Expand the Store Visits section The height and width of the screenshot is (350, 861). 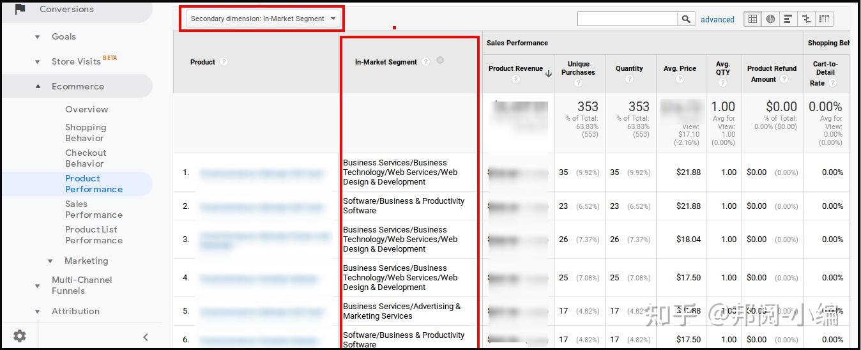pos(38,62)
